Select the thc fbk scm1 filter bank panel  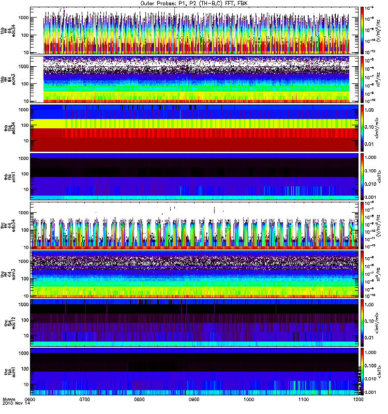point(195,372)
